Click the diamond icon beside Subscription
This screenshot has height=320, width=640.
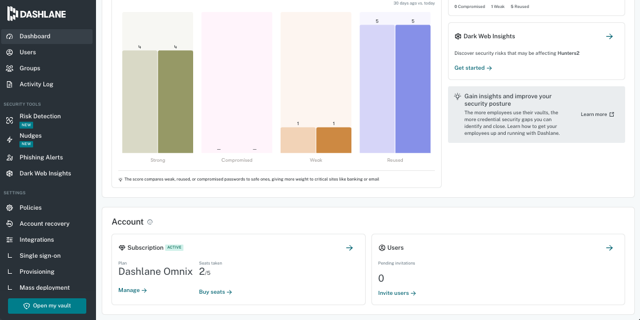click(122, 248)
